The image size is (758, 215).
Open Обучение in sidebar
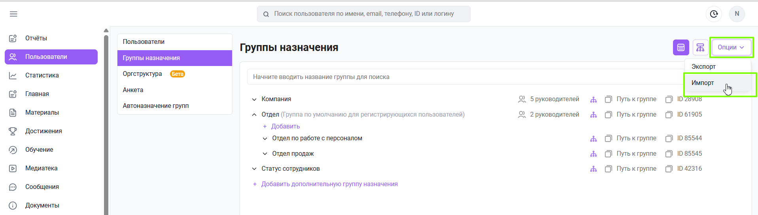click(51, 150)
